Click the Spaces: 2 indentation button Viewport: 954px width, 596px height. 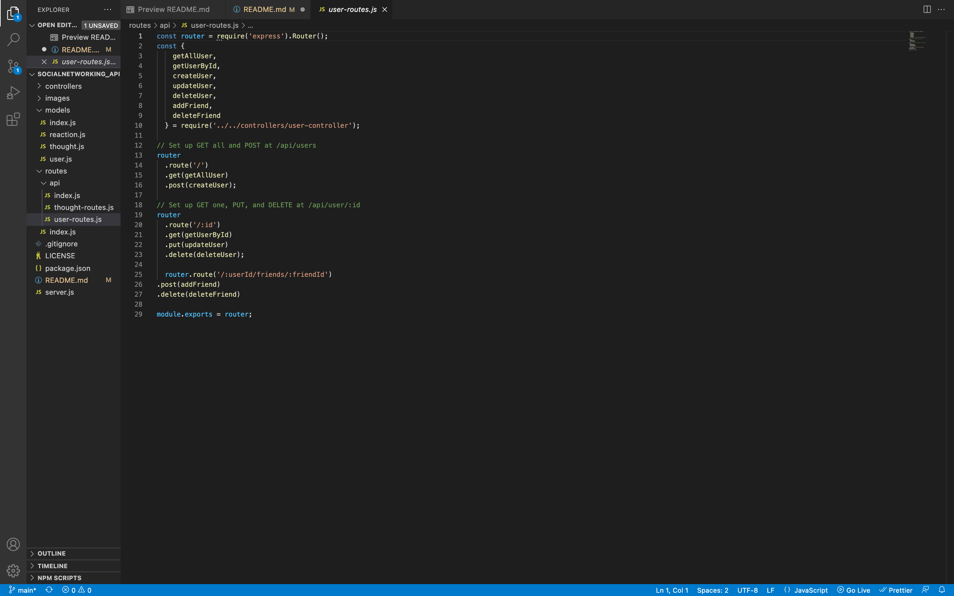click(x=712, y=590)
